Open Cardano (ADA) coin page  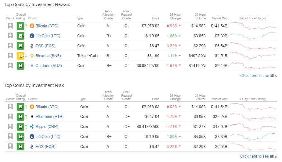point(49,66)
